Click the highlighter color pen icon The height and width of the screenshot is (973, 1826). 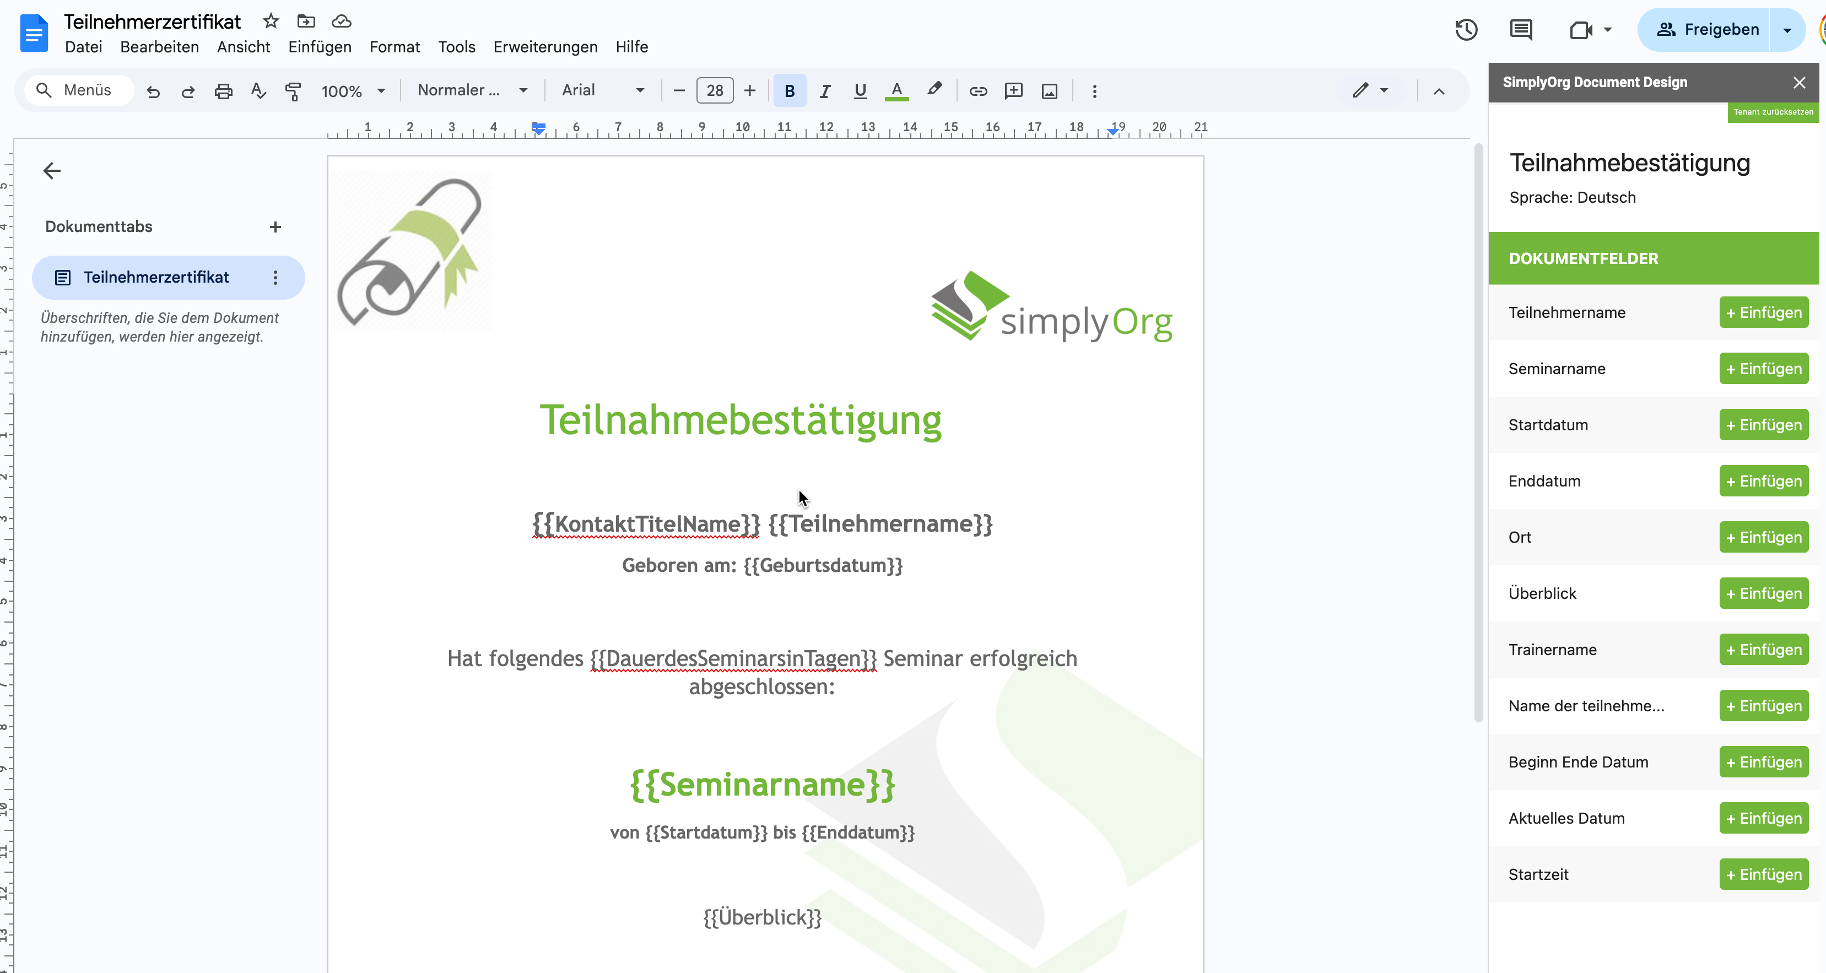point(934,90)
